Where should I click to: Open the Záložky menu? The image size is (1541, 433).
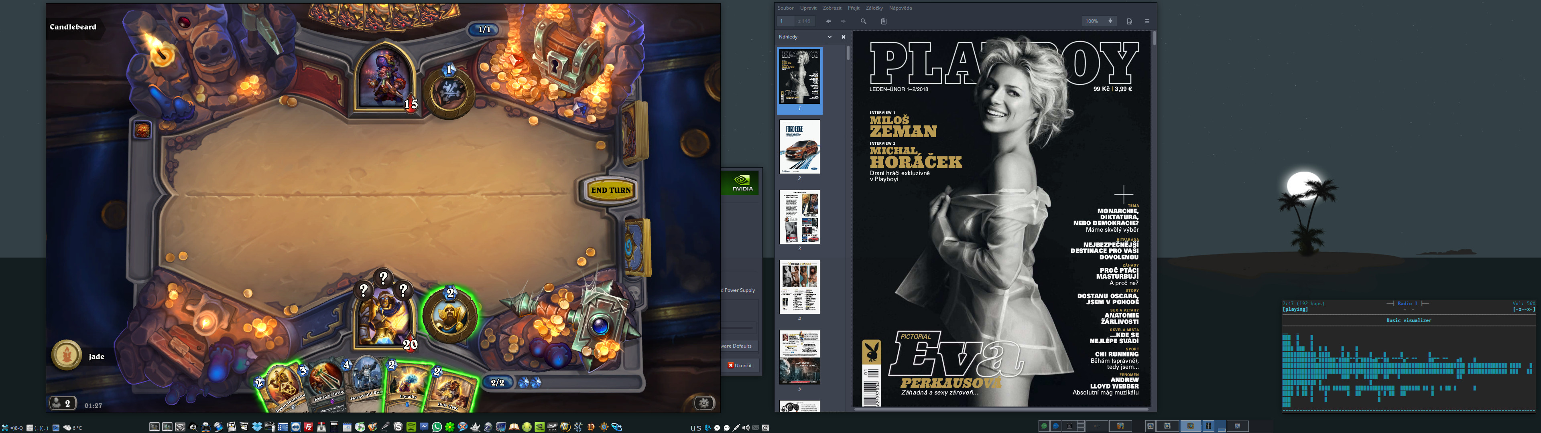[x=874, y=8]
